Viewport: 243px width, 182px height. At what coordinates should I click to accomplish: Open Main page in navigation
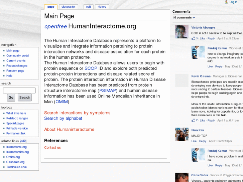point(13,51)
